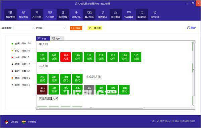Open 账号管理 account management
201x128 pixels.
(x=116, y=14)
